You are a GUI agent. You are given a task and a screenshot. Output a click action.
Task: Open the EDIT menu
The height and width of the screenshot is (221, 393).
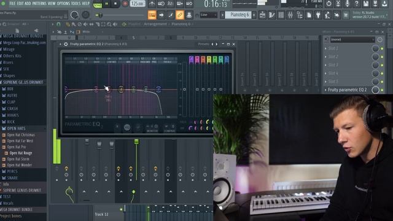pyautogui.click(x=20, y=4)
